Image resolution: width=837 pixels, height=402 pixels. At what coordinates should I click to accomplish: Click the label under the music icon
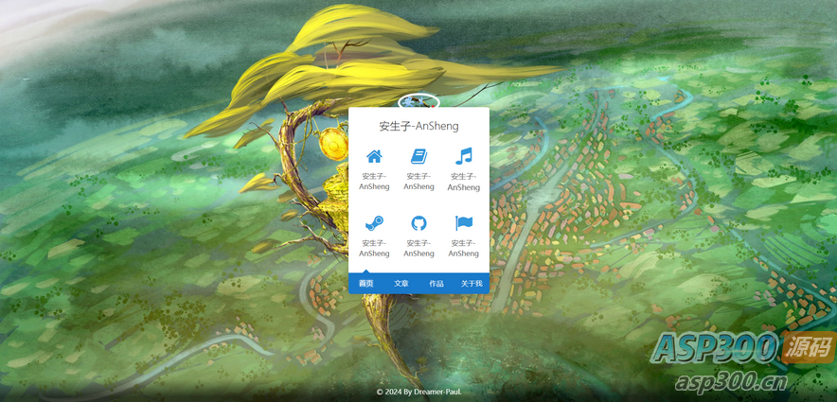click(x=463, y=182)
